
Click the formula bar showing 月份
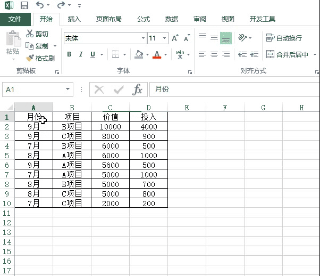(x=234, y=89)
